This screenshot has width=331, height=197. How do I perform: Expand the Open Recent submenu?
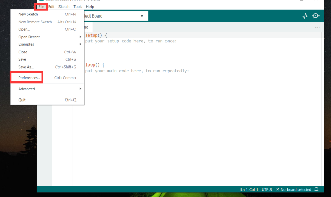pyautogui.click(x=47, y=37)
